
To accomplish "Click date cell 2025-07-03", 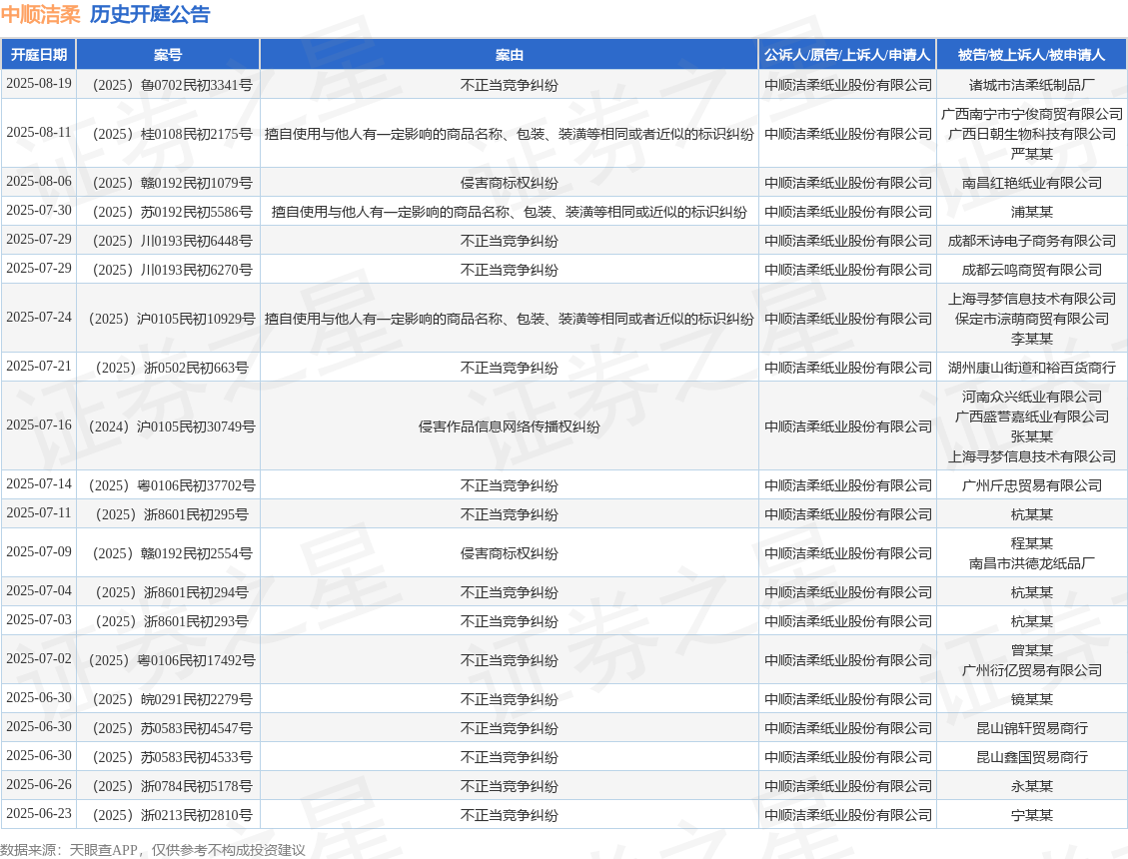I will (39, 619).
